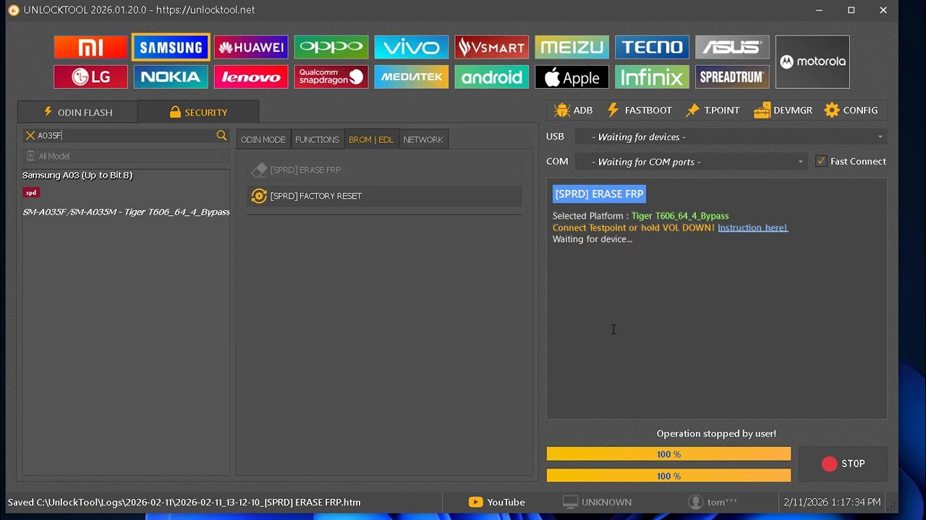Switch to the SECURITY tab

[x=198, y=112]
